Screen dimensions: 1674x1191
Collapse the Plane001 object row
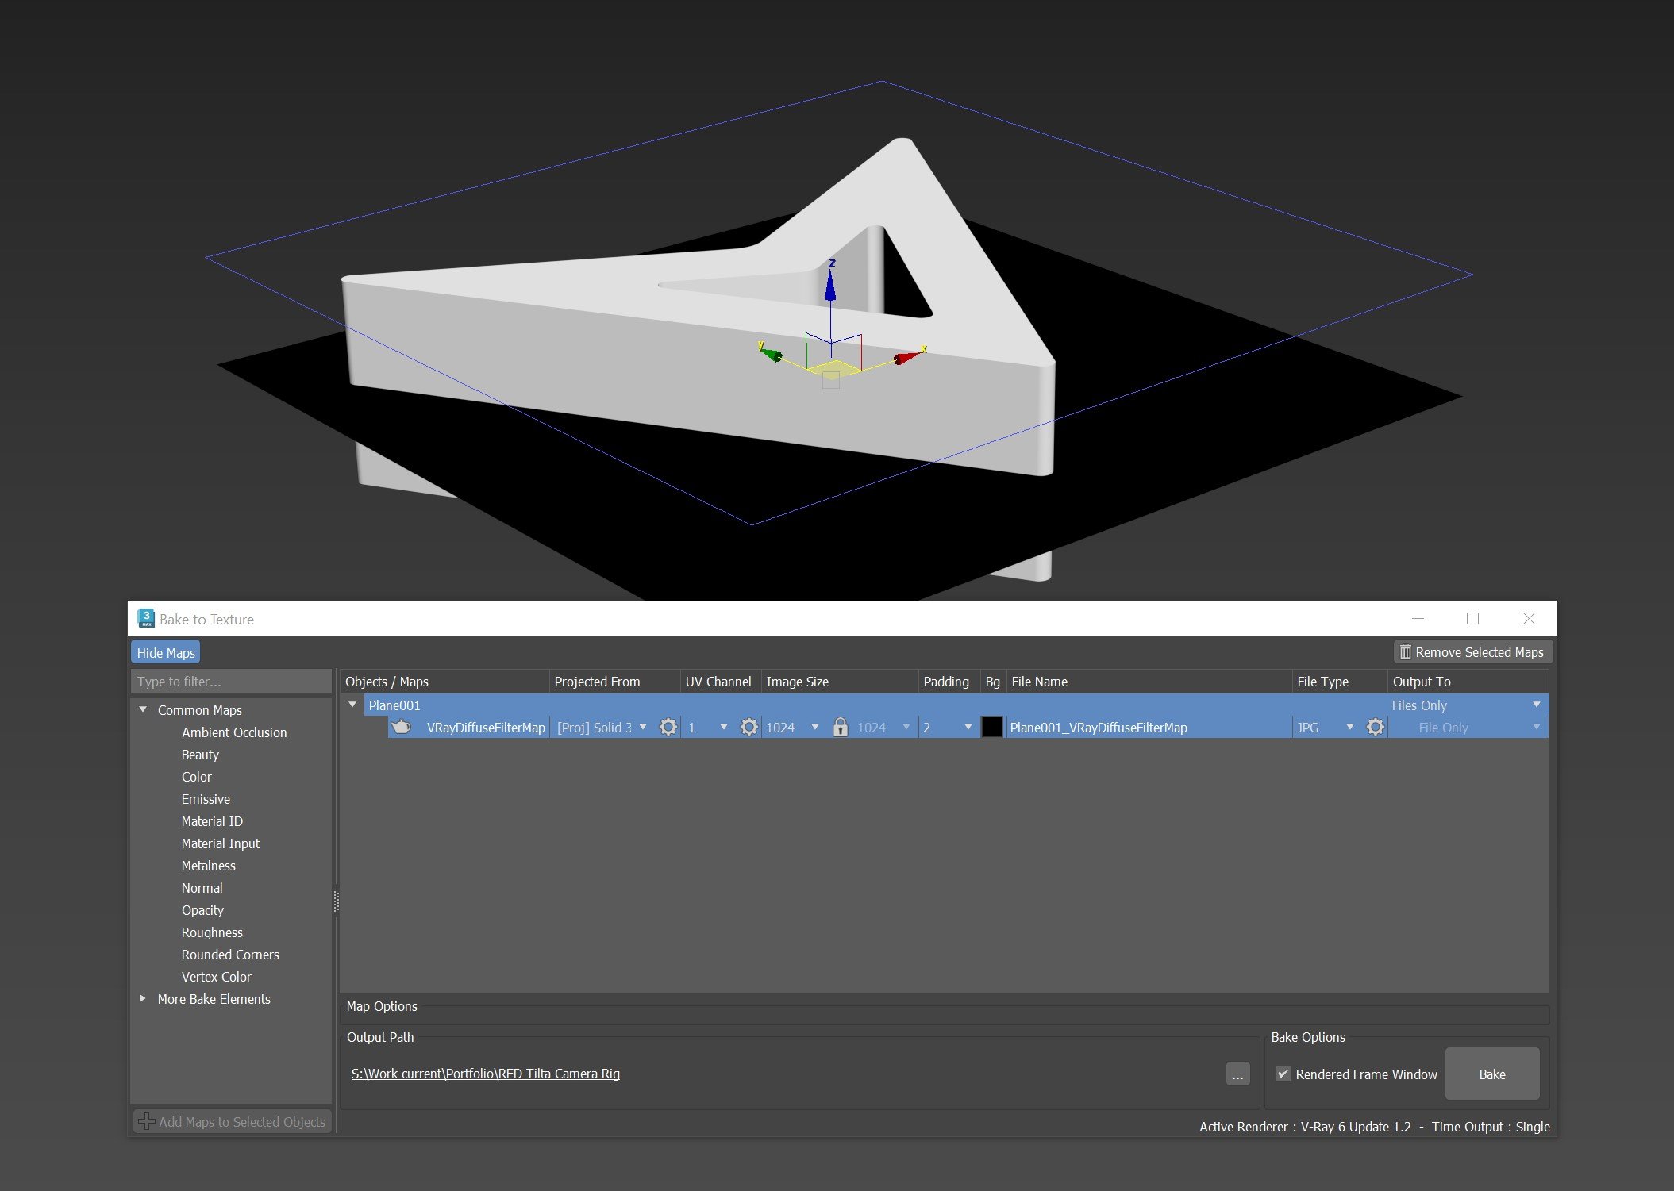tap(353, 705)
